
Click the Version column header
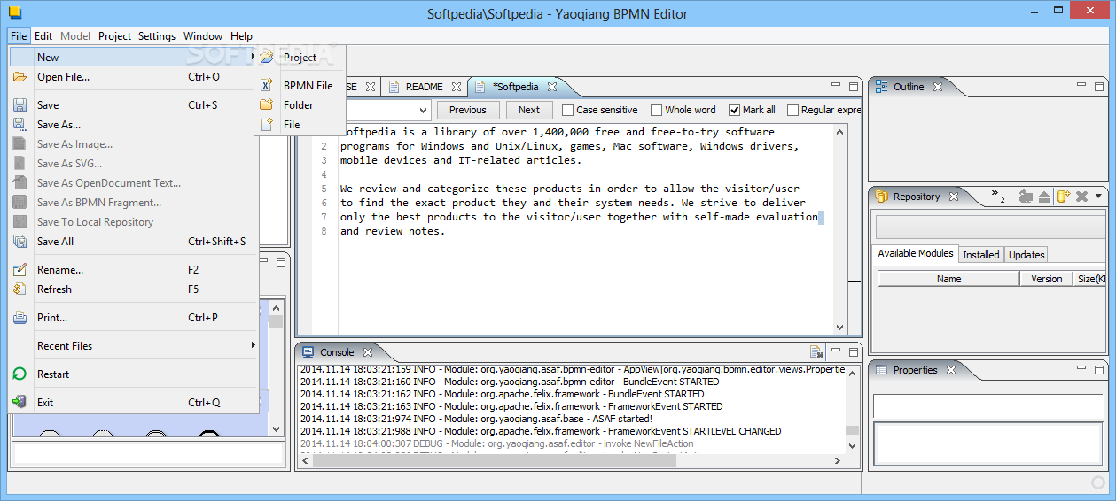tap(1046, 279)
